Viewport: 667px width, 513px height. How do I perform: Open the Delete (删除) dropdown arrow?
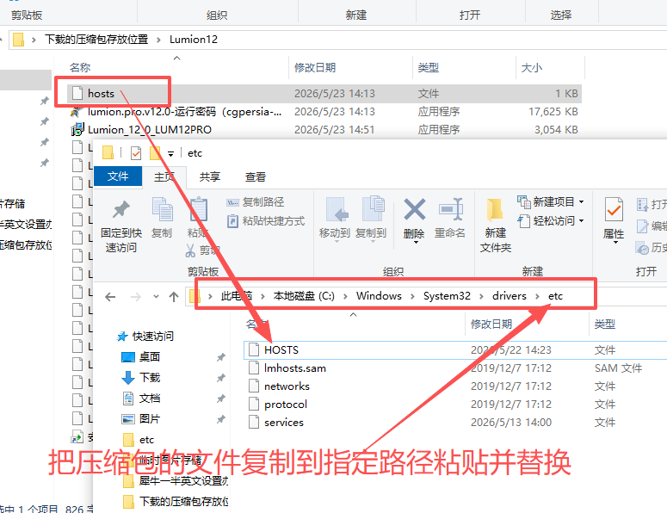click(416, 243)
